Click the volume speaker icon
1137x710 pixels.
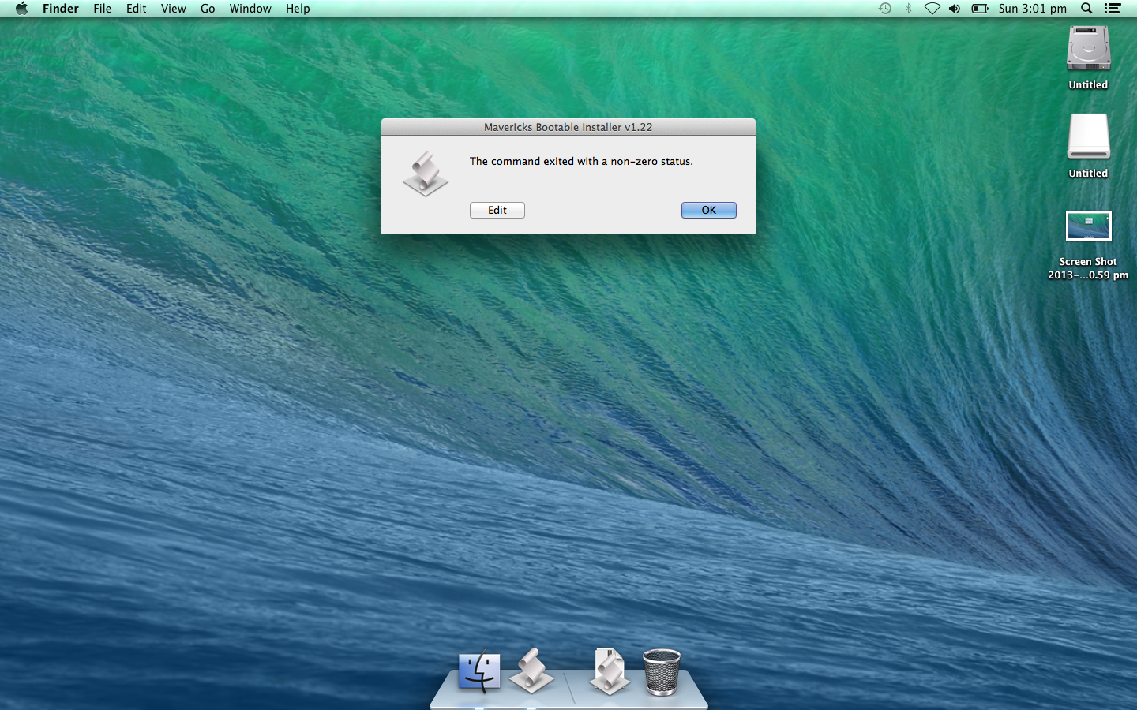click(x=955, y=9)
